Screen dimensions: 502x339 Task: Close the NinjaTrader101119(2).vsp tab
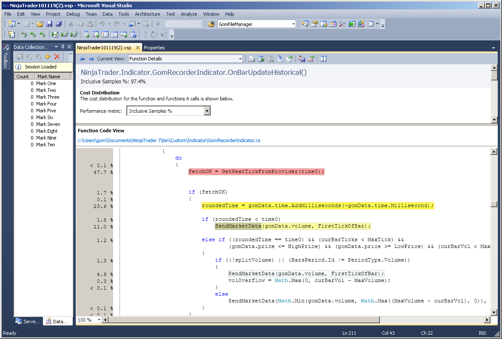[x=138, y=48]
